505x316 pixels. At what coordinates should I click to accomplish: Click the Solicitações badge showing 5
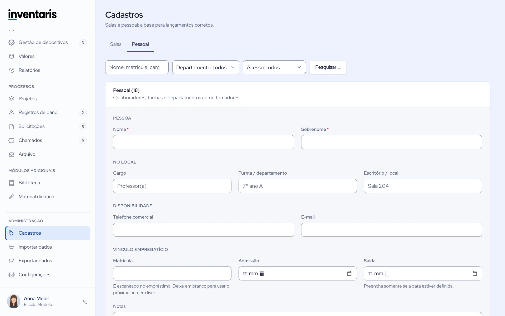(x=83, y=127)
